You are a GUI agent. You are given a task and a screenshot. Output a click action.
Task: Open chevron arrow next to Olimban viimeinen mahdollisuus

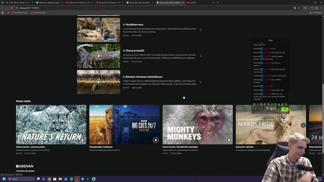(200, 82)
